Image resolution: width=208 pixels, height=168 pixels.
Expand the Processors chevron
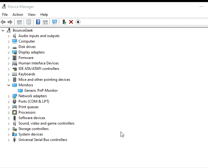coord(9,113)
